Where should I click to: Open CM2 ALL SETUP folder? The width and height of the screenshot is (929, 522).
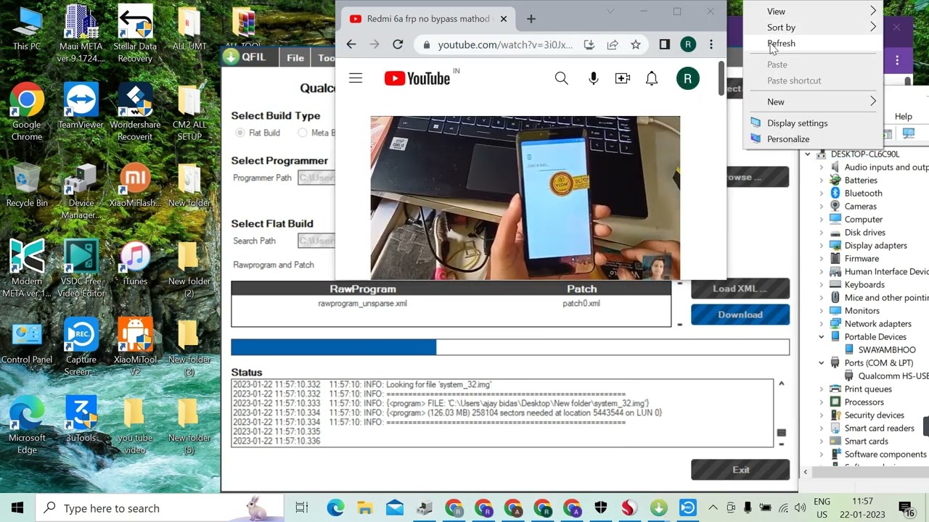click(189, 112)
